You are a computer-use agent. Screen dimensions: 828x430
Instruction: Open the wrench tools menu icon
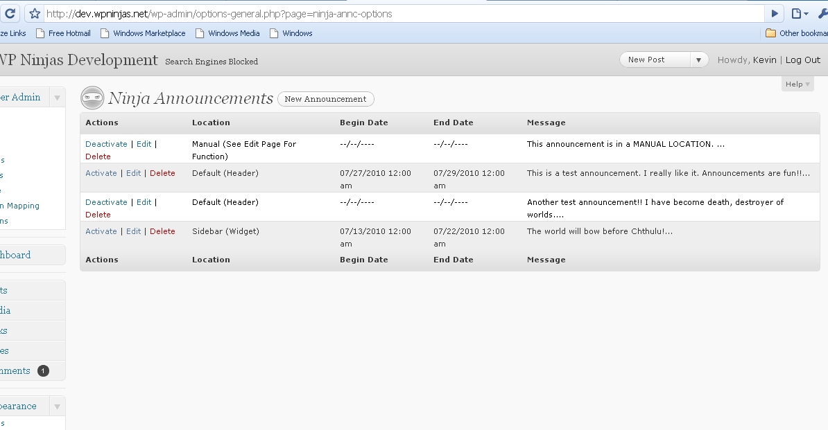822,14
